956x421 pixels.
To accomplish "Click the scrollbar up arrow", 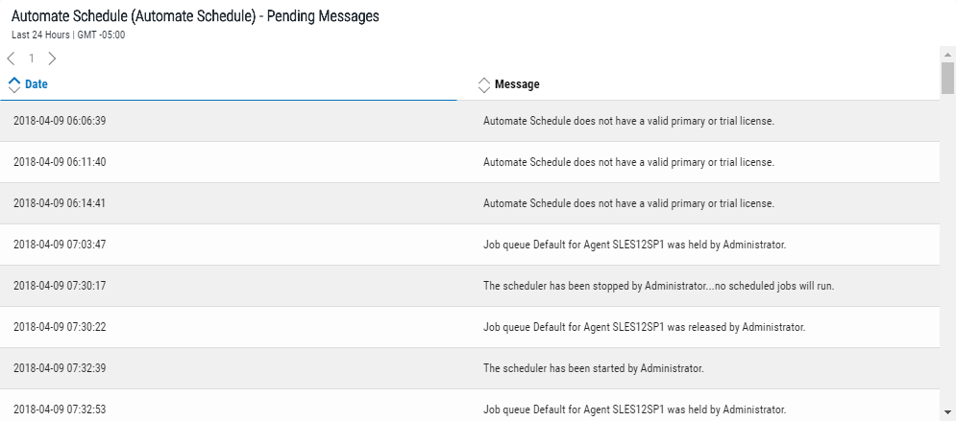I will [947, 53].
